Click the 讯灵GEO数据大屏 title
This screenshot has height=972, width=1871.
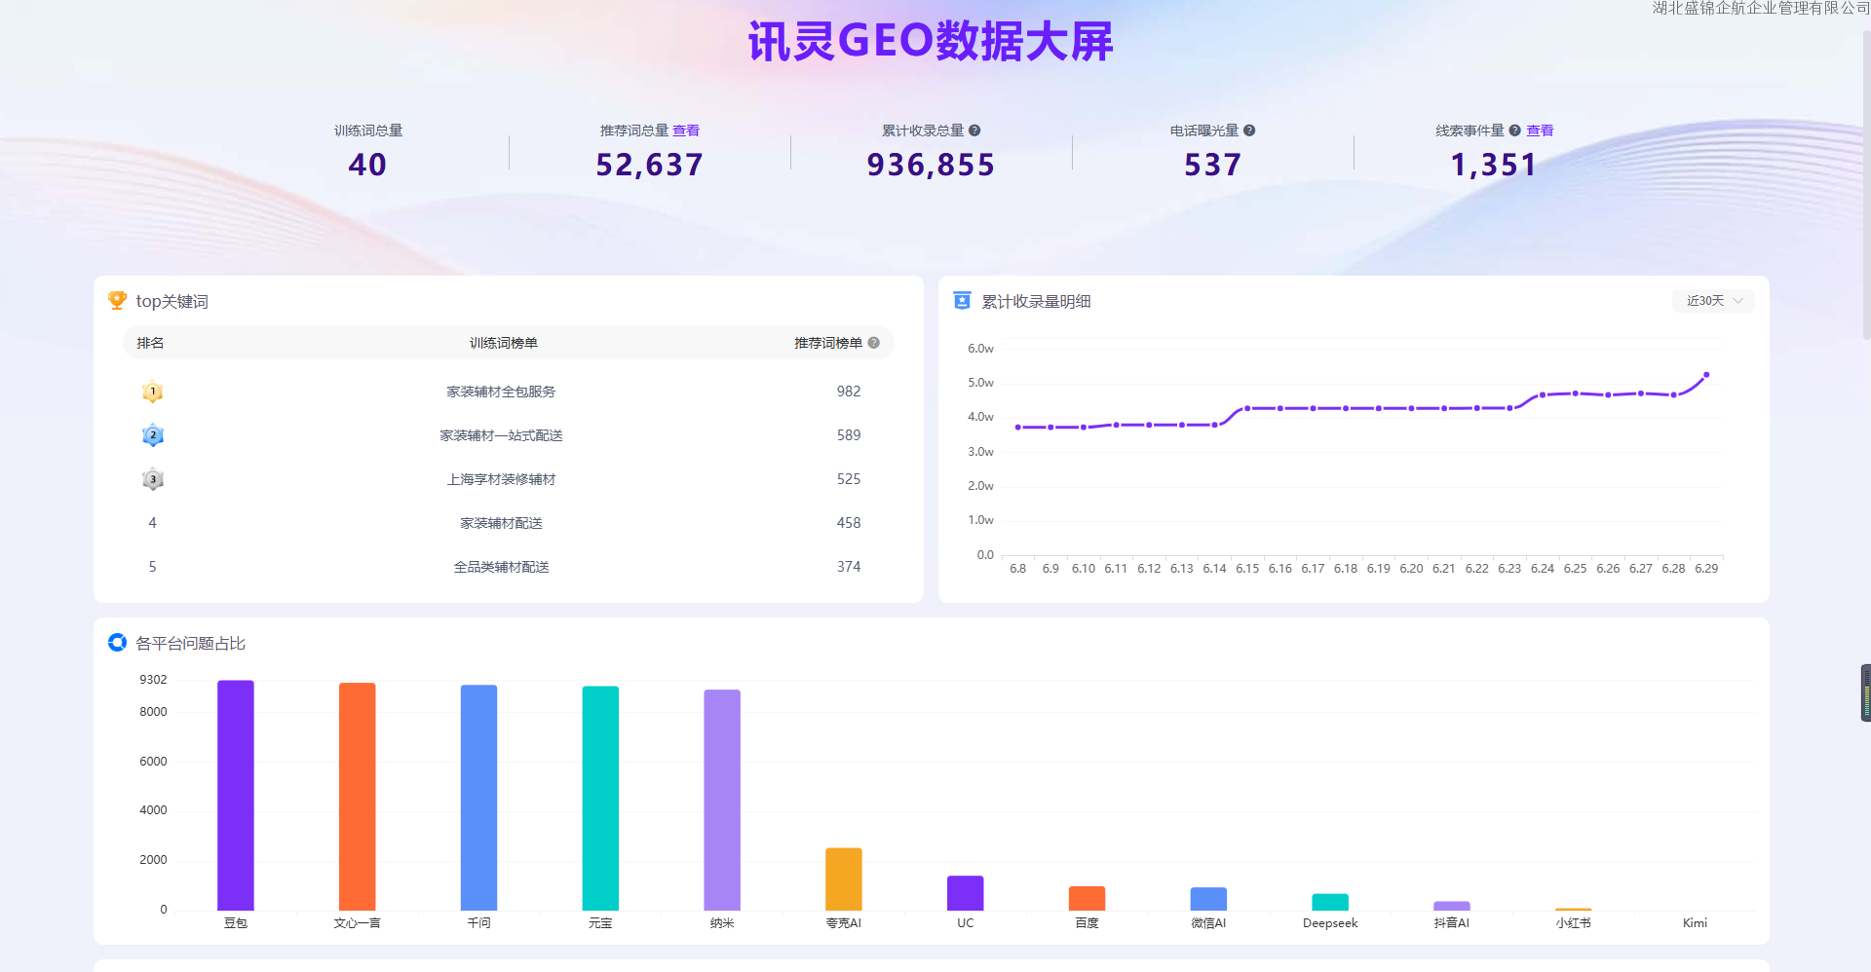[931, 42]
